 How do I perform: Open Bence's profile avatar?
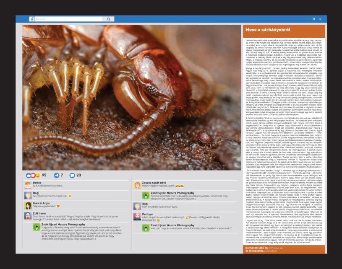28,185
